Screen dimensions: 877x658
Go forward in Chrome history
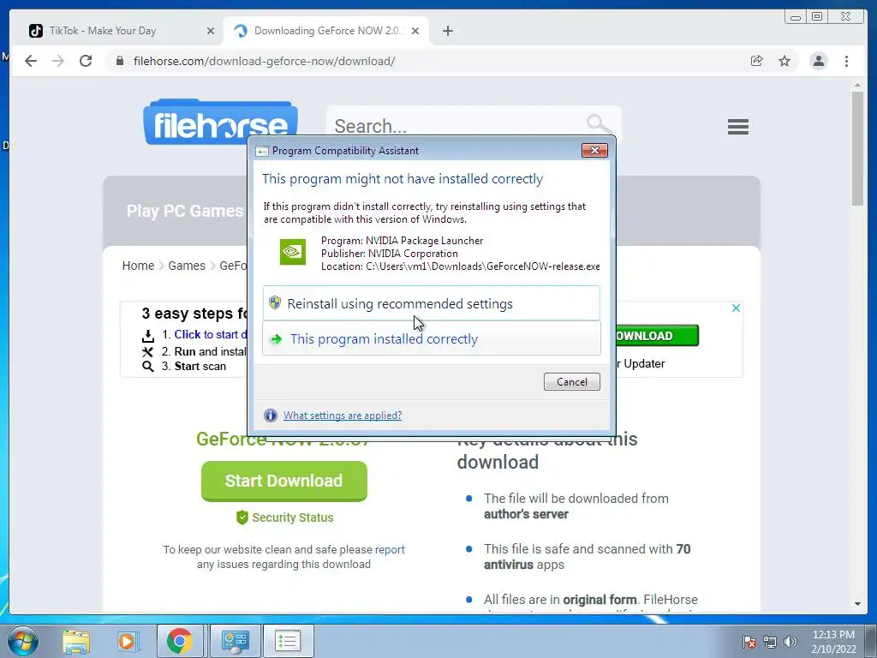58,61
